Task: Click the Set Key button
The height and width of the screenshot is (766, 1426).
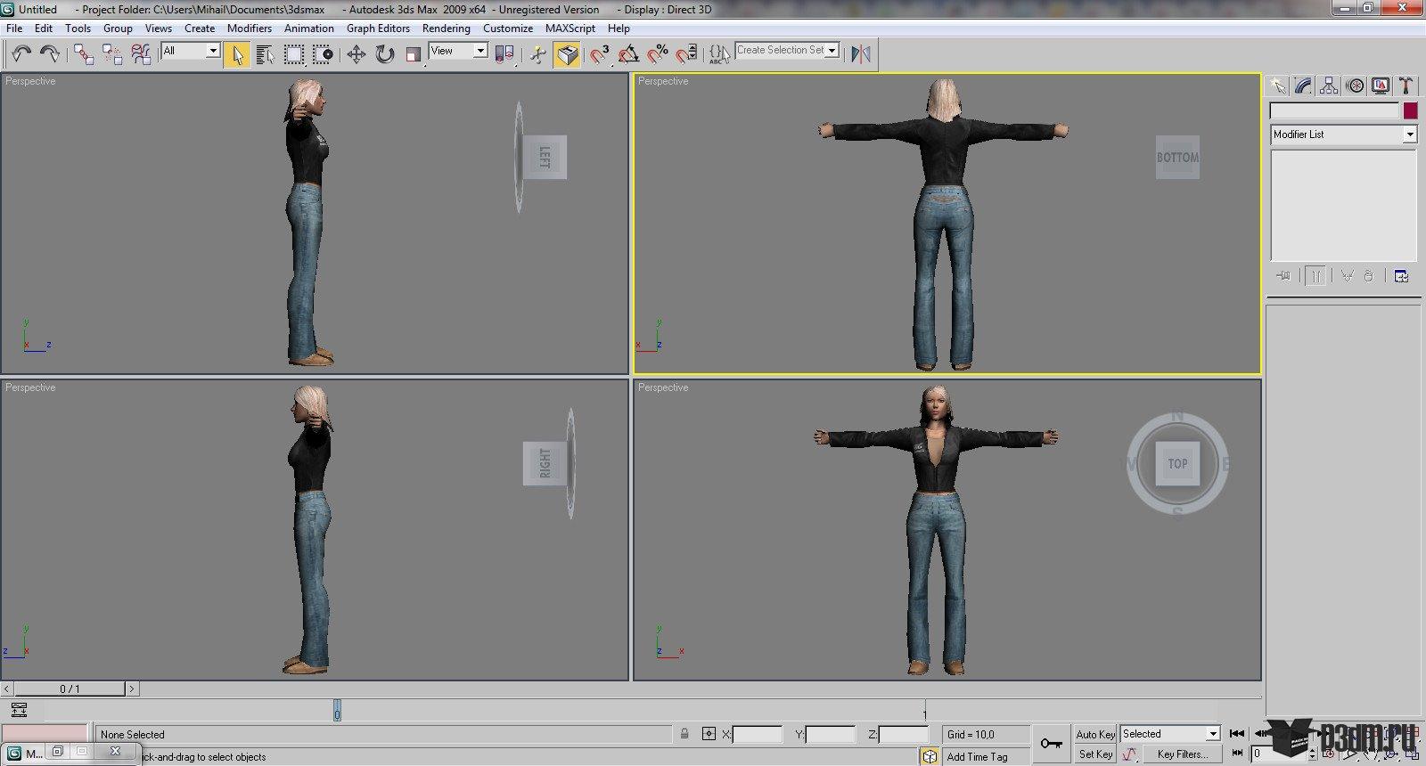Action: [x=1094, y=754]
